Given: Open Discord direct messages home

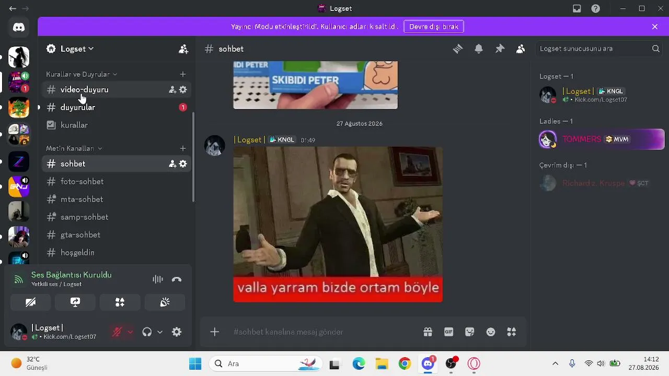Looking at the screenshot, I should [x=19, y=28].
